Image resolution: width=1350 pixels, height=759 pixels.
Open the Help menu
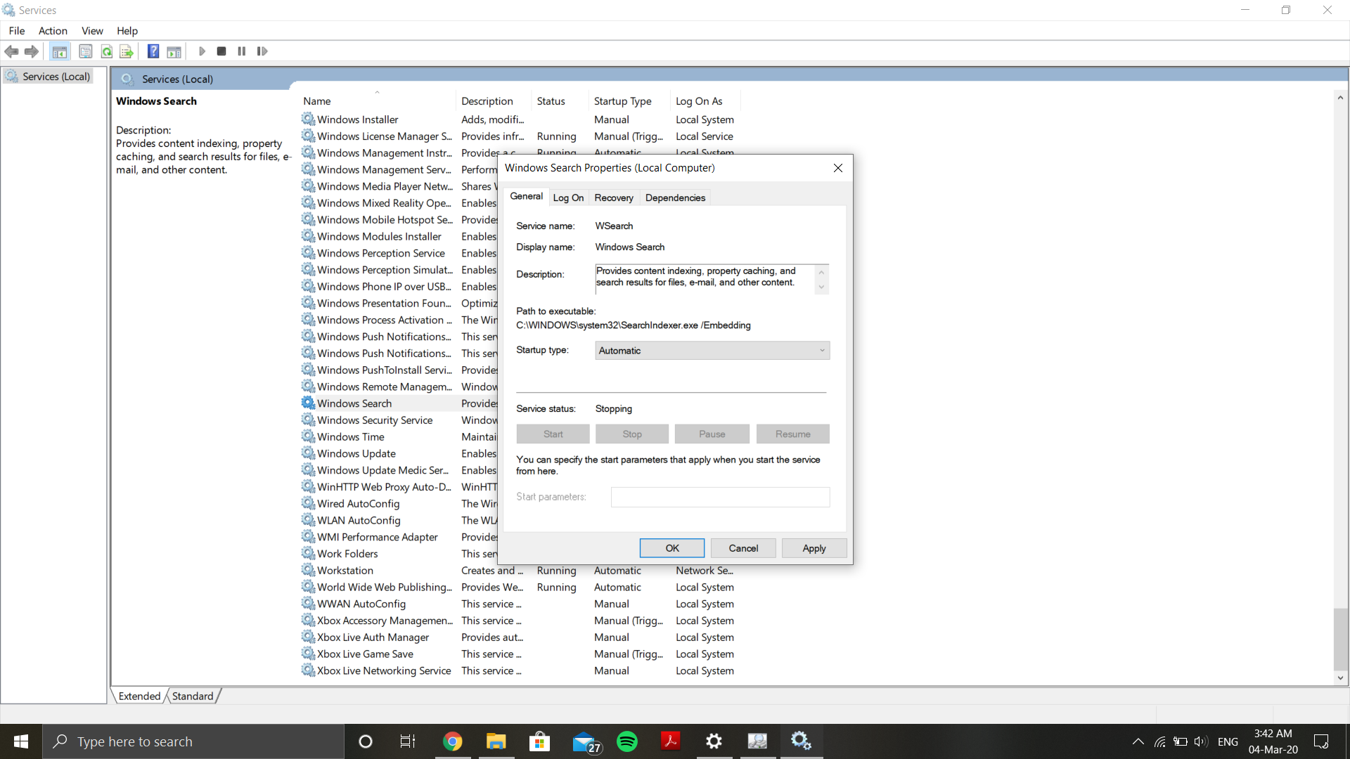[127, 31]
